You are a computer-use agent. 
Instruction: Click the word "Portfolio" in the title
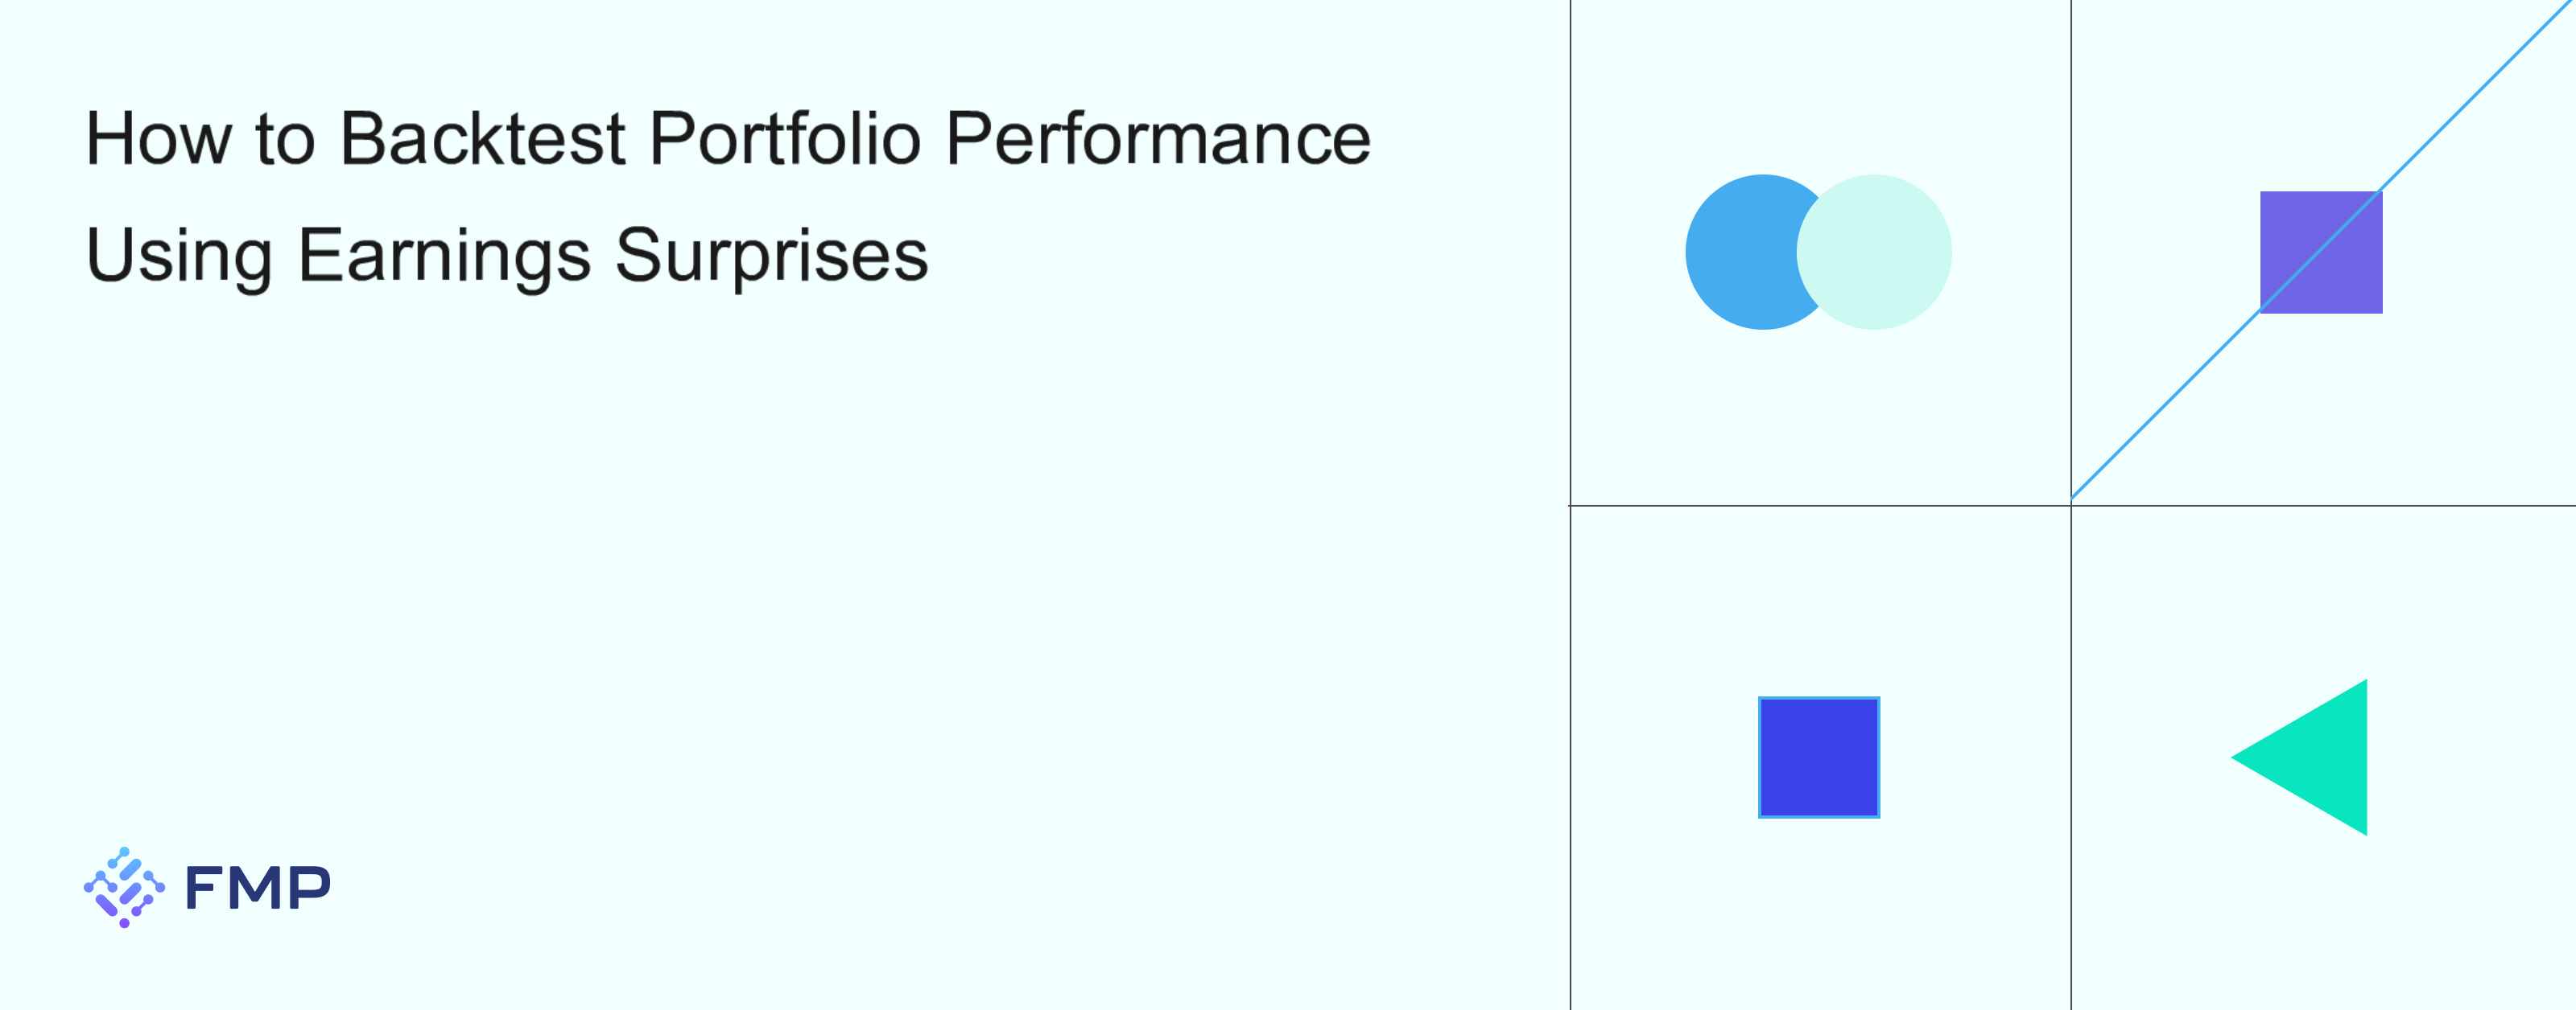[785, 139]
